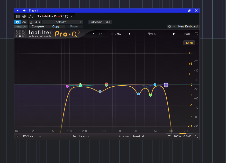Click the output options icon

coord(169,136)
